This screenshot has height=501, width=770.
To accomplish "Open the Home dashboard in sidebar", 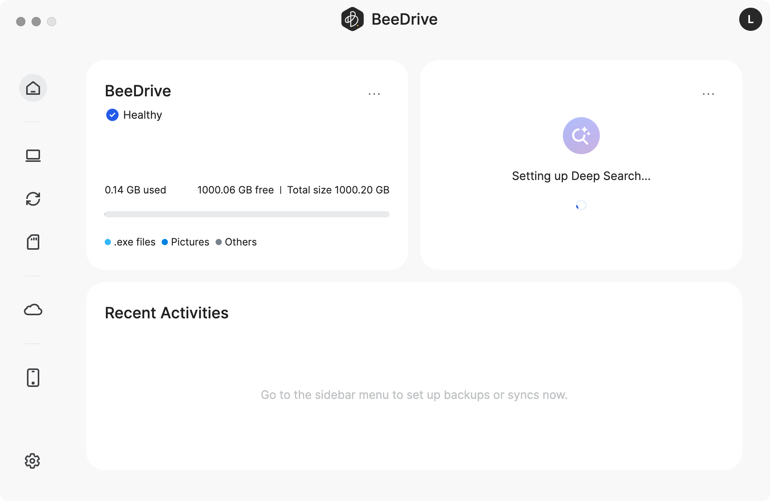I will 33,88.
